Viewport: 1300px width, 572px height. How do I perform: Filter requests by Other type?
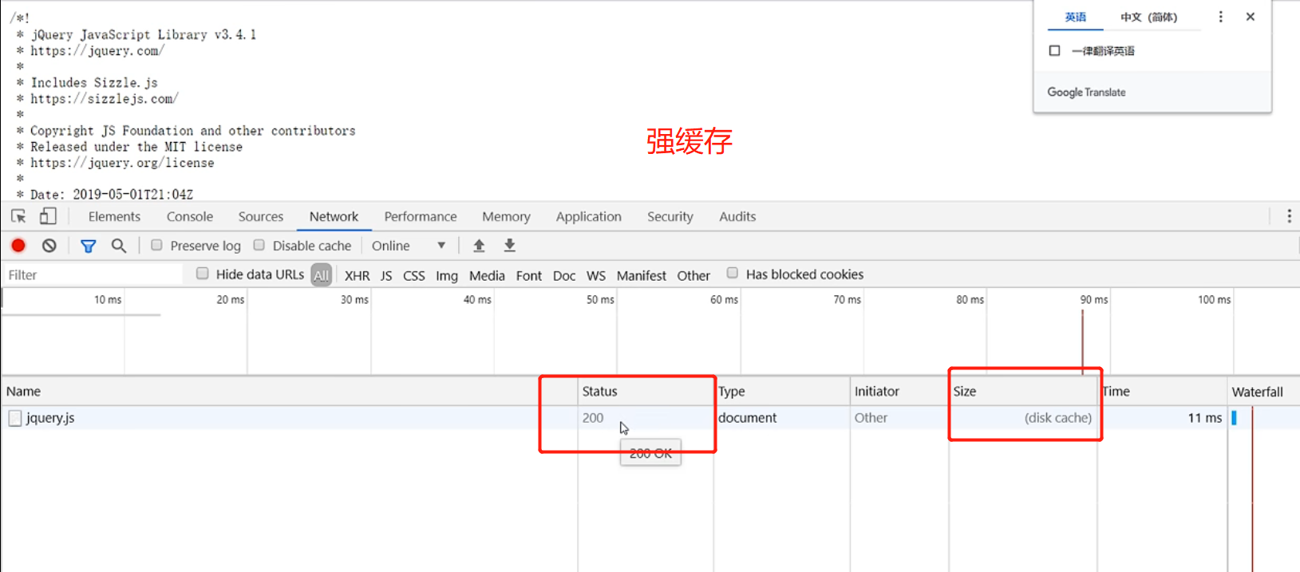693,275
